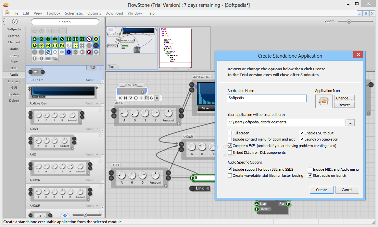Open the Download menu
Screen dimensions: 378x227
pos(114,13)
